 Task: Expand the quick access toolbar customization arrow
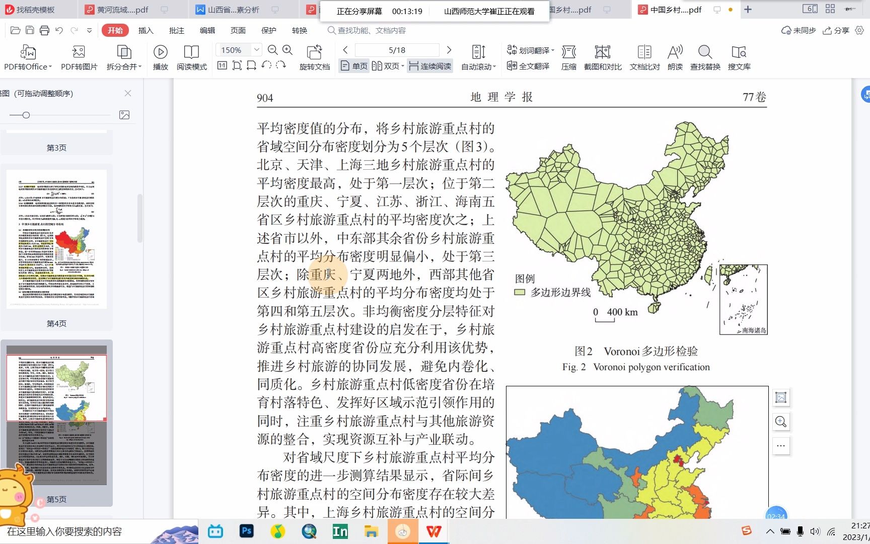(89, 31)
